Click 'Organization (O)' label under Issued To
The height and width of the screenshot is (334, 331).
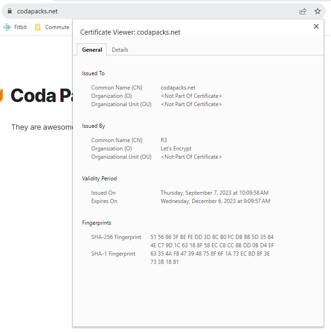[112, 96]
